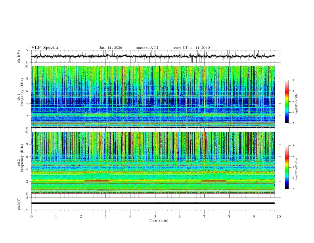This screenshot has height=243, width=314.
Task: Click the ch.1 waveform trace at minute 5
Action: click(155, 56)
